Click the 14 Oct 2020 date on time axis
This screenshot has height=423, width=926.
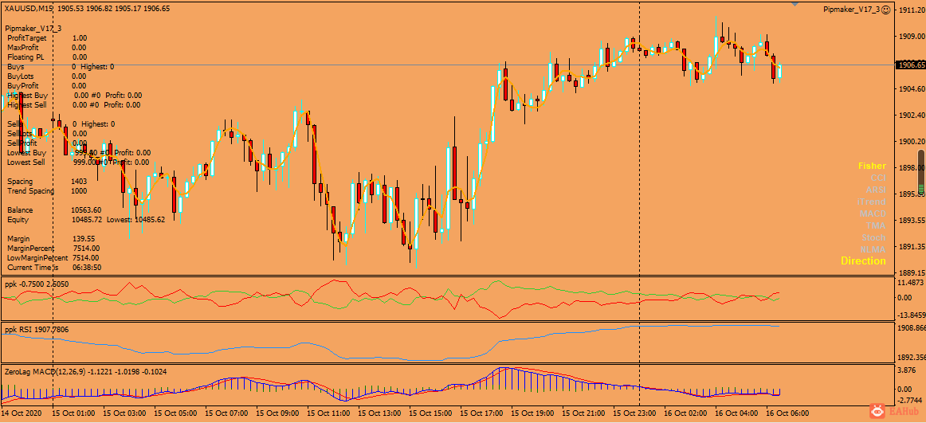click(23, 413)
